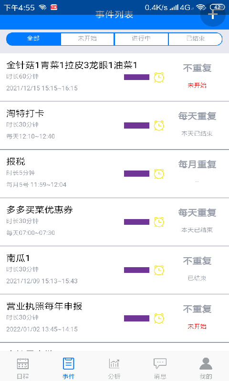Open the 我的 profile icon
229x381 pixels.
click(x=206, y=364)
